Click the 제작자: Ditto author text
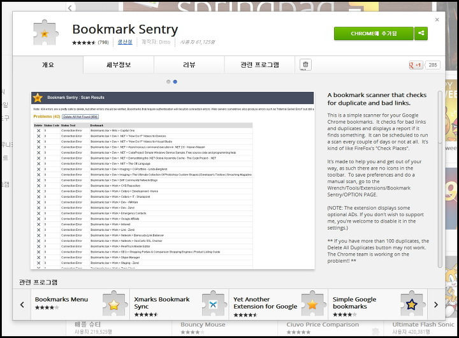Viewport: 459px width, 338px height. pyautogui.click(x=156, y=42)
